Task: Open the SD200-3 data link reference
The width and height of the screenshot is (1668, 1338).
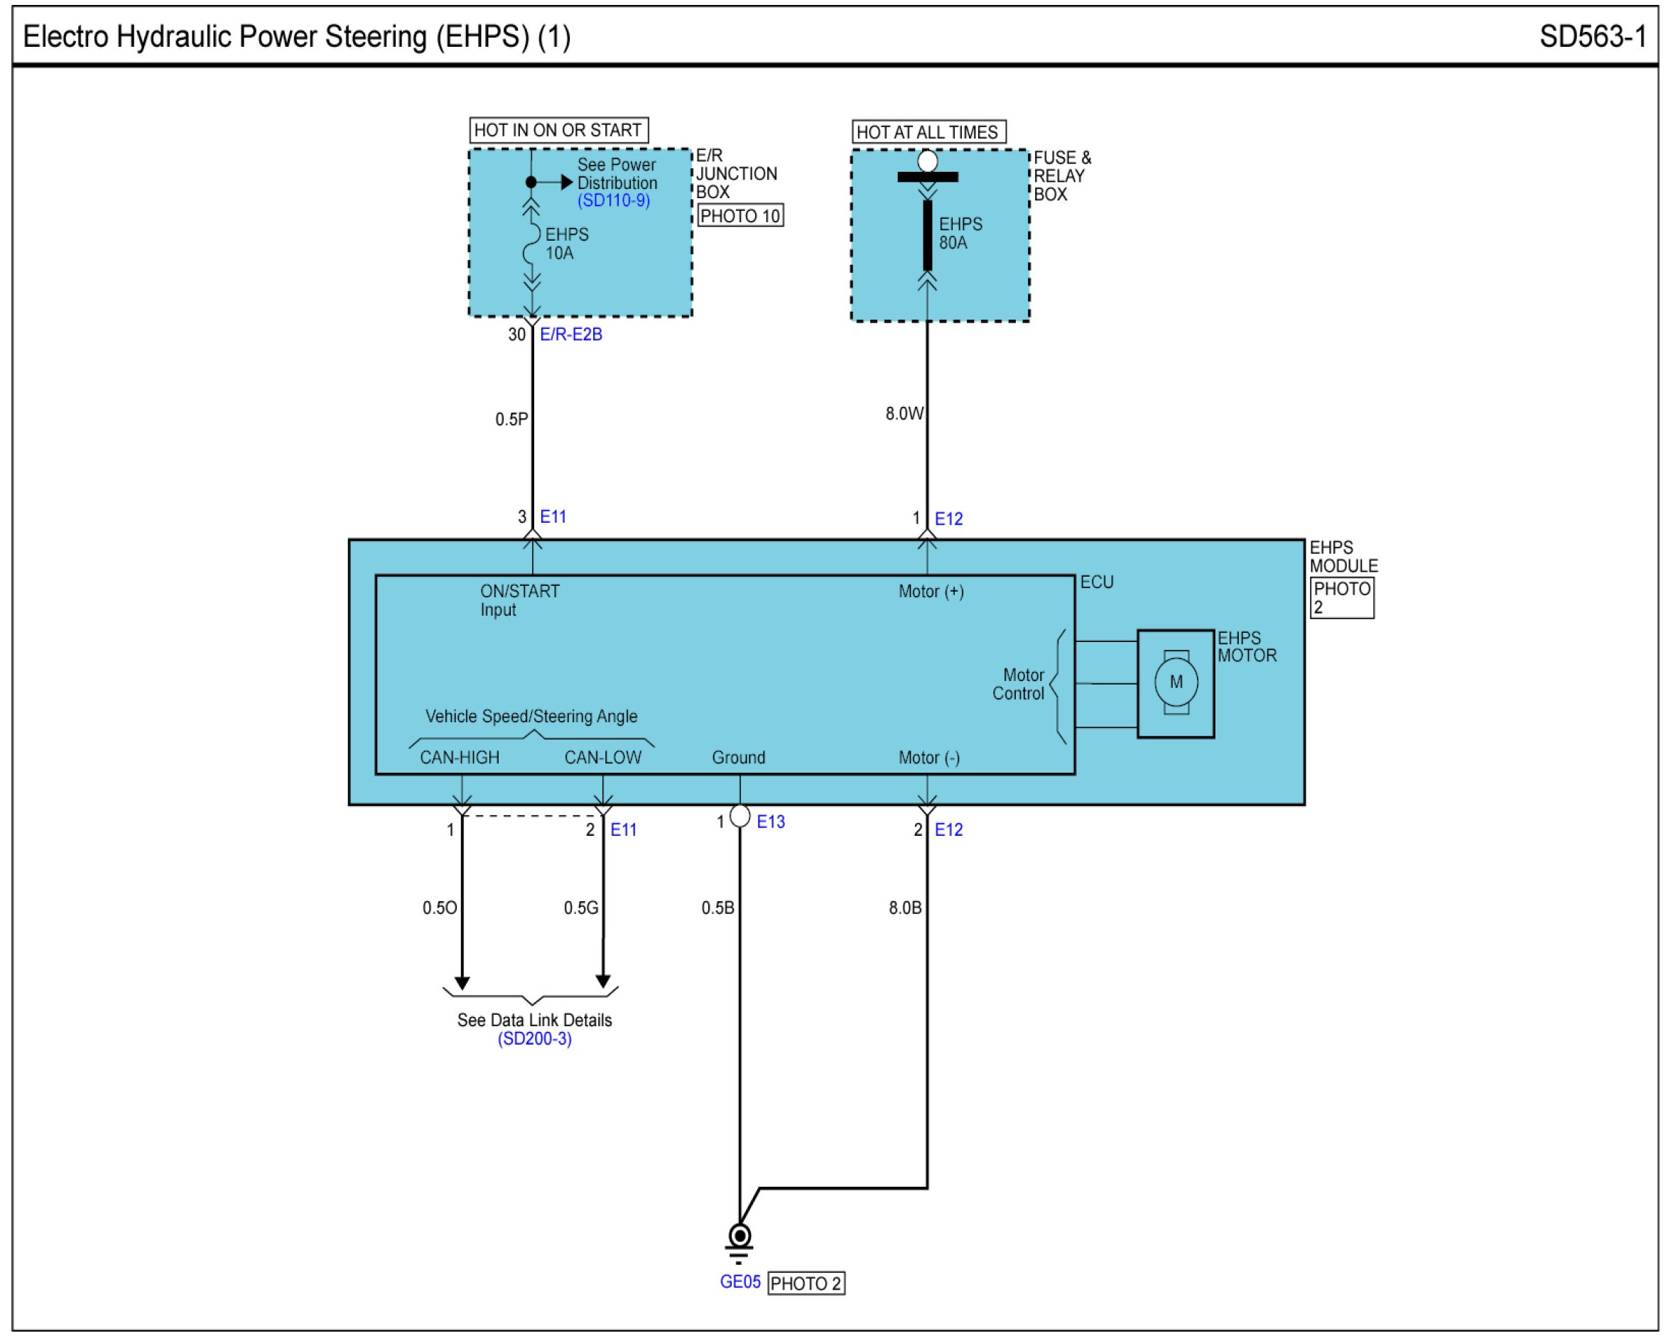Action: tap(535, 1039)
